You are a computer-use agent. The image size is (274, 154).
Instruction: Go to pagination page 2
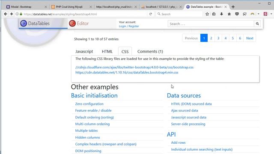pos(211,38)
